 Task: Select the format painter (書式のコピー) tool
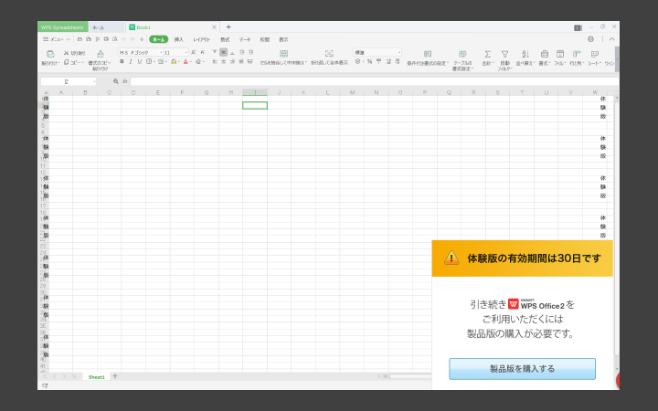[x=100, y=59]
